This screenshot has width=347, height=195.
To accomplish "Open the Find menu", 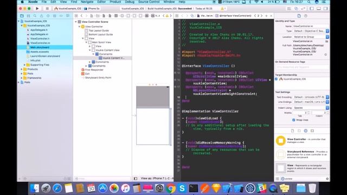I will pos(74,2).
